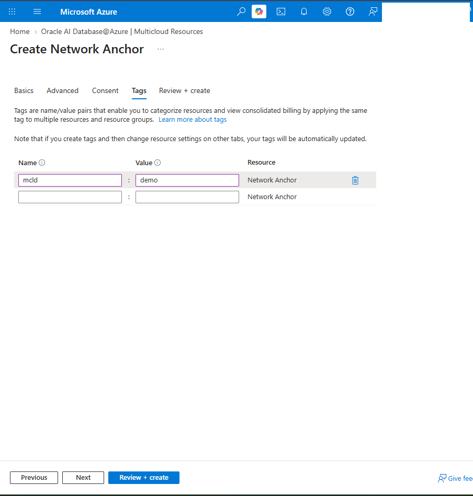
Task: Click the Create Network Anchor page title
Action: (x=77, y=49)
